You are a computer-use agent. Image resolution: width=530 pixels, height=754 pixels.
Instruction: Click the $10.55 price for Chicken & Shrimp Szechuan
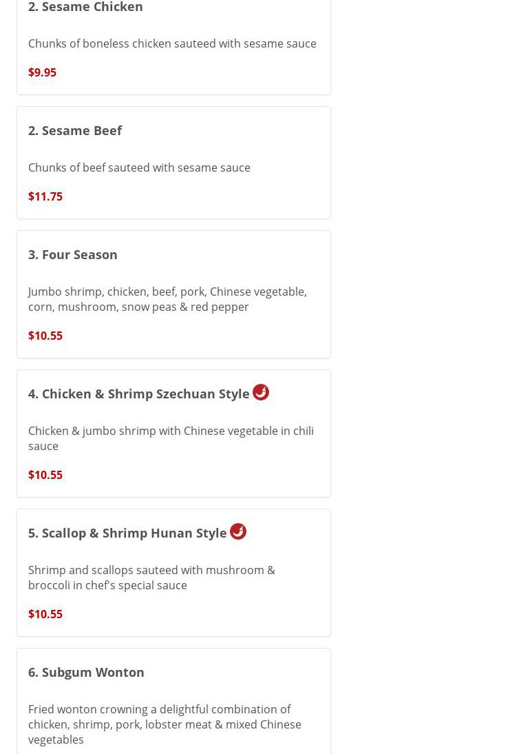point(45,475)
